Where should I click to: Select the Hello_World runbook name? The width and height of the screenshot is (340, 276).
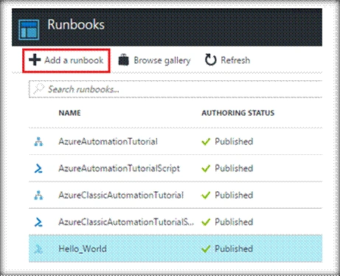click(83, 249)
